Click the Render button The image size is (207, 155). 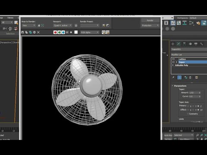click(150, 20)
